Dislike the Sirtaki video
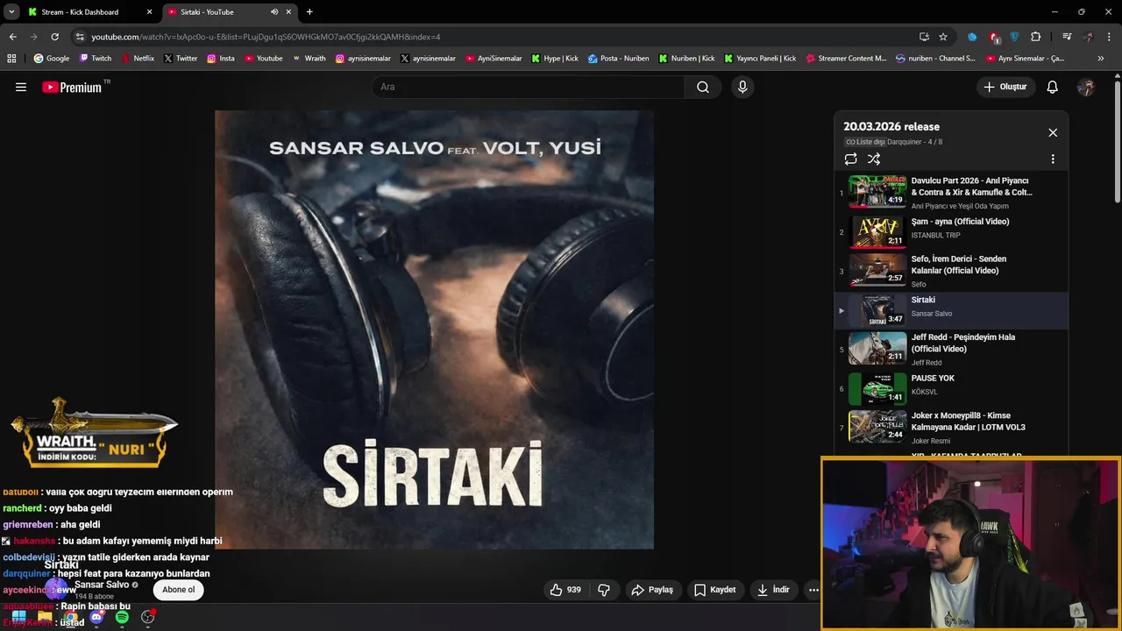 (x=604, y=590)
